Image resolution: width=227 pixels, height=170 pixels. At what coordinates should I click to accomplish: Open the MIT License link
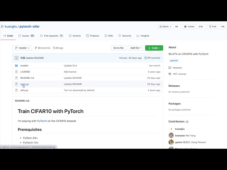tap(179, 74)
